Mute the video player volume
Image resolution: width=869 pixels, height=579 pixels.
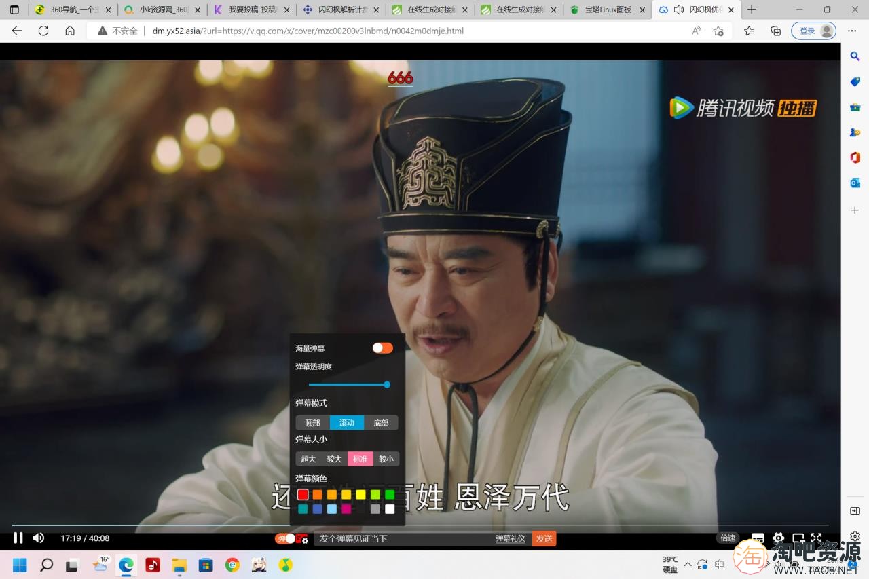[38, 538]
